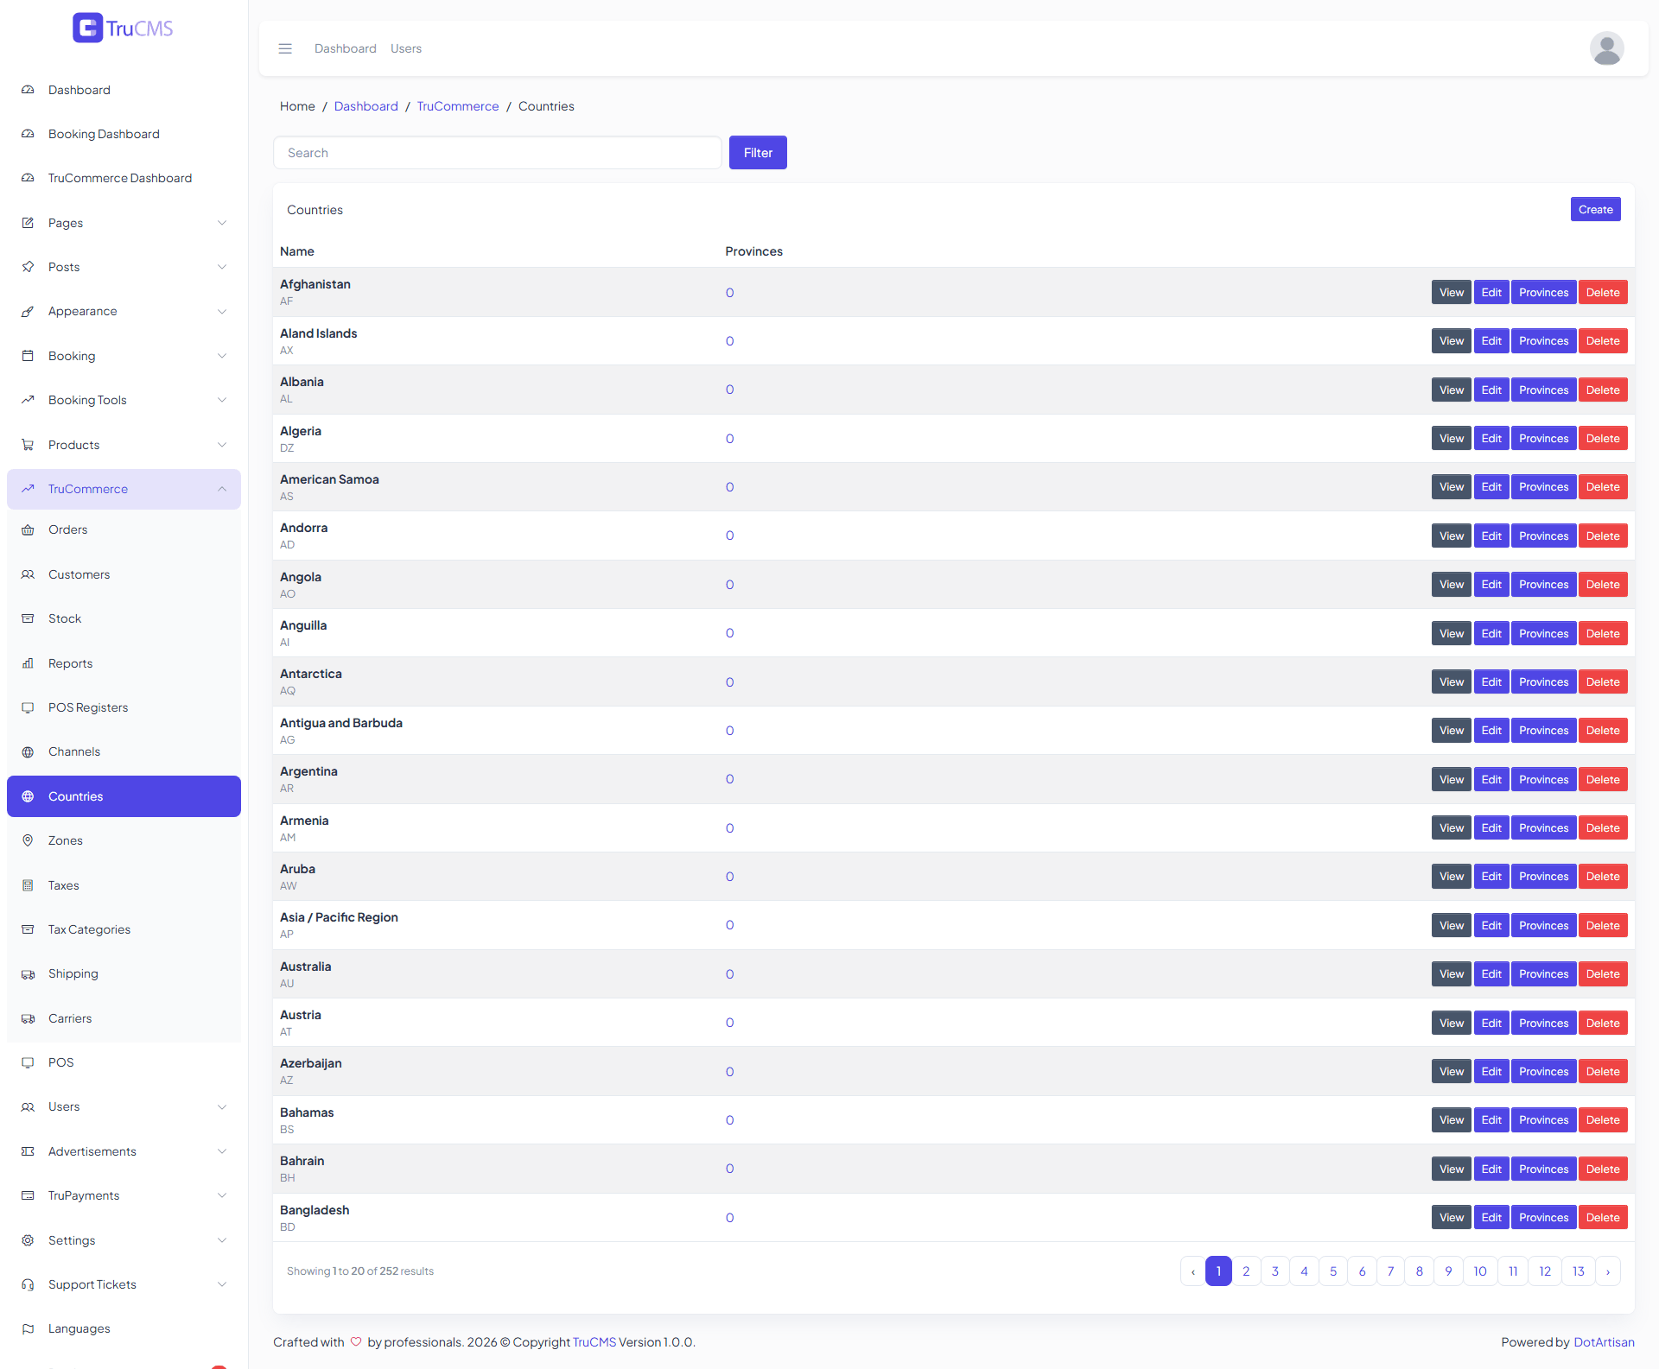Go to the next results page arrow
Image resolution: width=1659 pixels, height=1369 pixels.
(1608, 1271)
